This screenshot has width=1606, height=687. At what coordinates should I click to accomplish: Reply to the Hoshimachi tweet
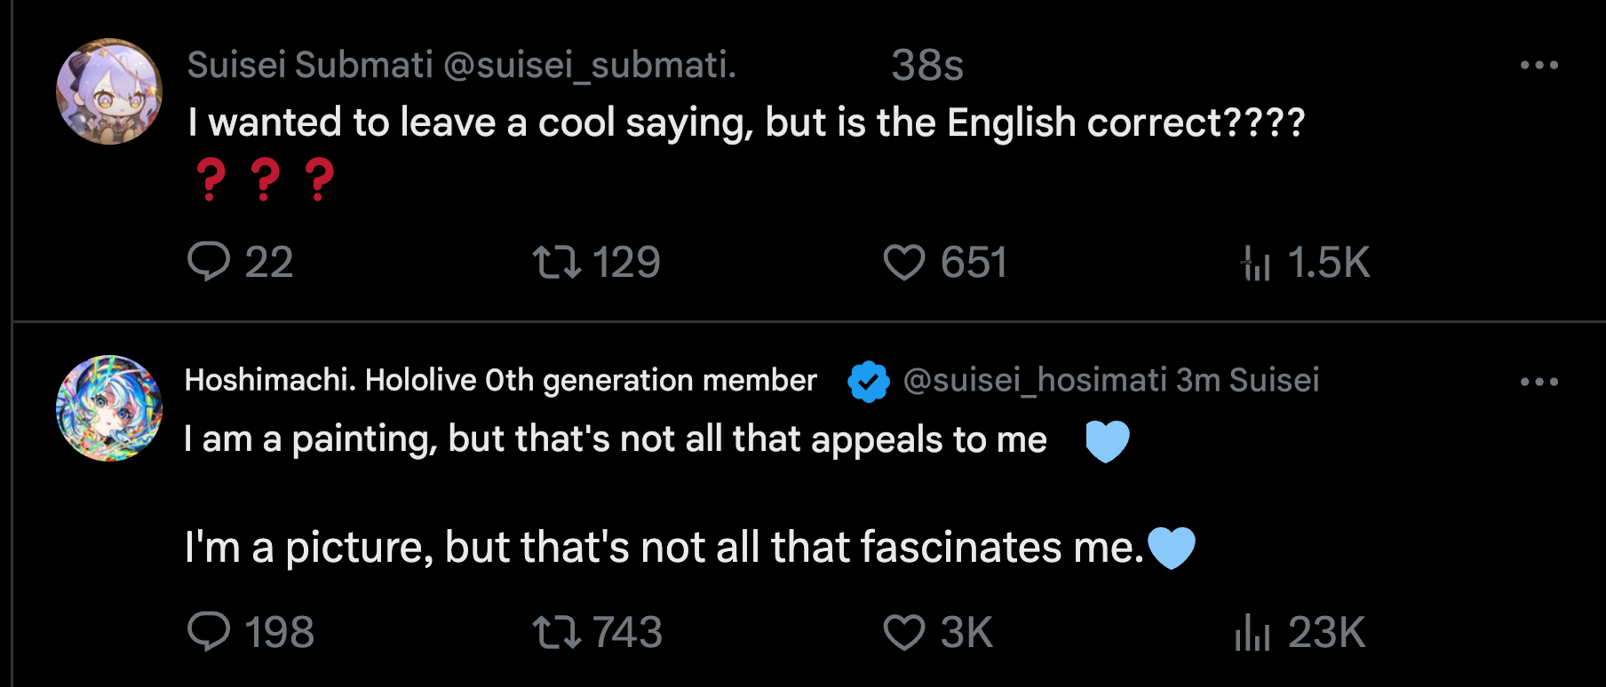pyautogui.click(x=210, y=632)
